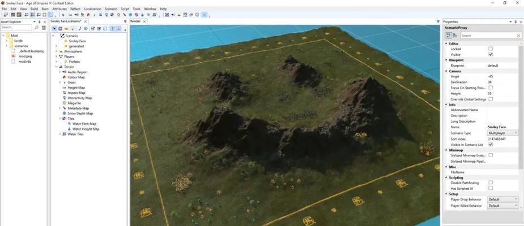The width and height of the screenshot is (524, 226).
Task: Click the filter icon beside Asset Explorer search
Action: click(x=44, y=28)
